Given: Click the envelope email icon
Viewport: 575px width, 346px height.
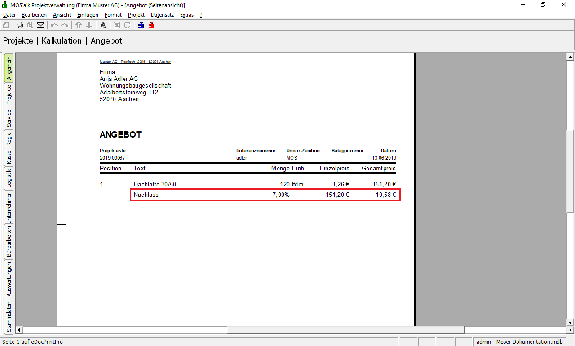Looking at the screenshot, I should 40,25.
